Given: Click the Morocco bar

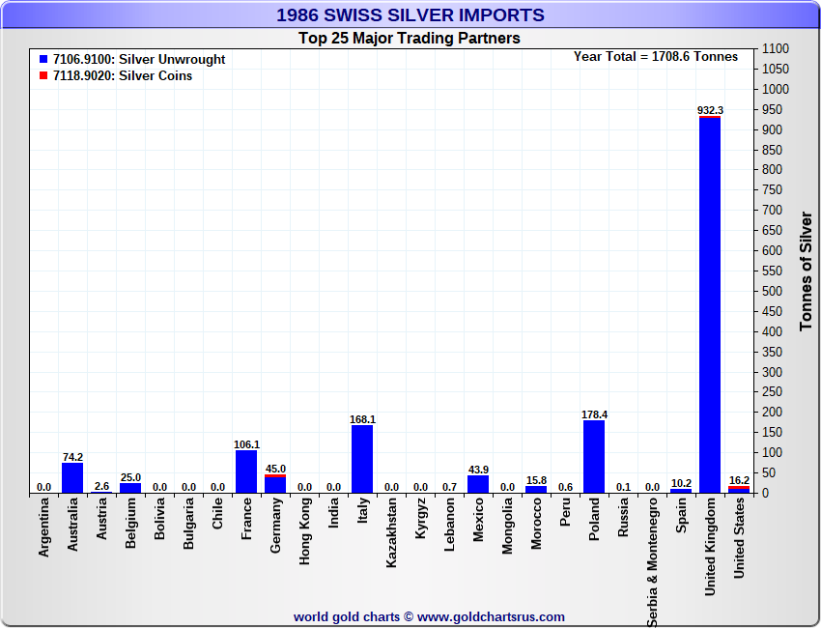Looking at the screenshot, I should [536, 490].
